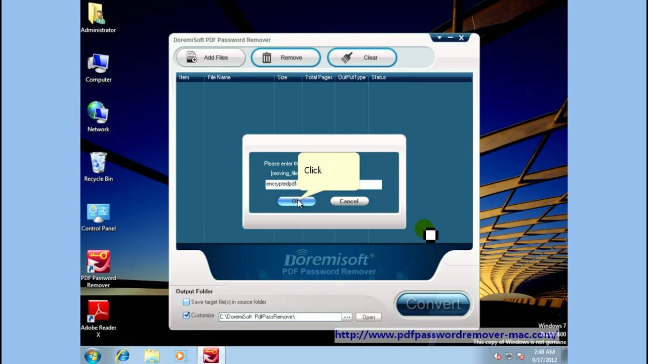
Task: Minimize the PDF Password Remover window
Action: click(450, 38)
